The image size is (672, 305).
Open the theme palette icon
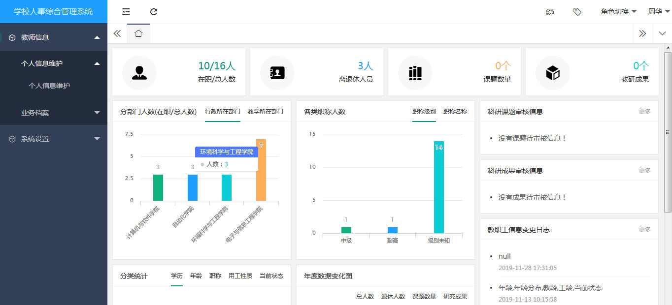point(550,12)
